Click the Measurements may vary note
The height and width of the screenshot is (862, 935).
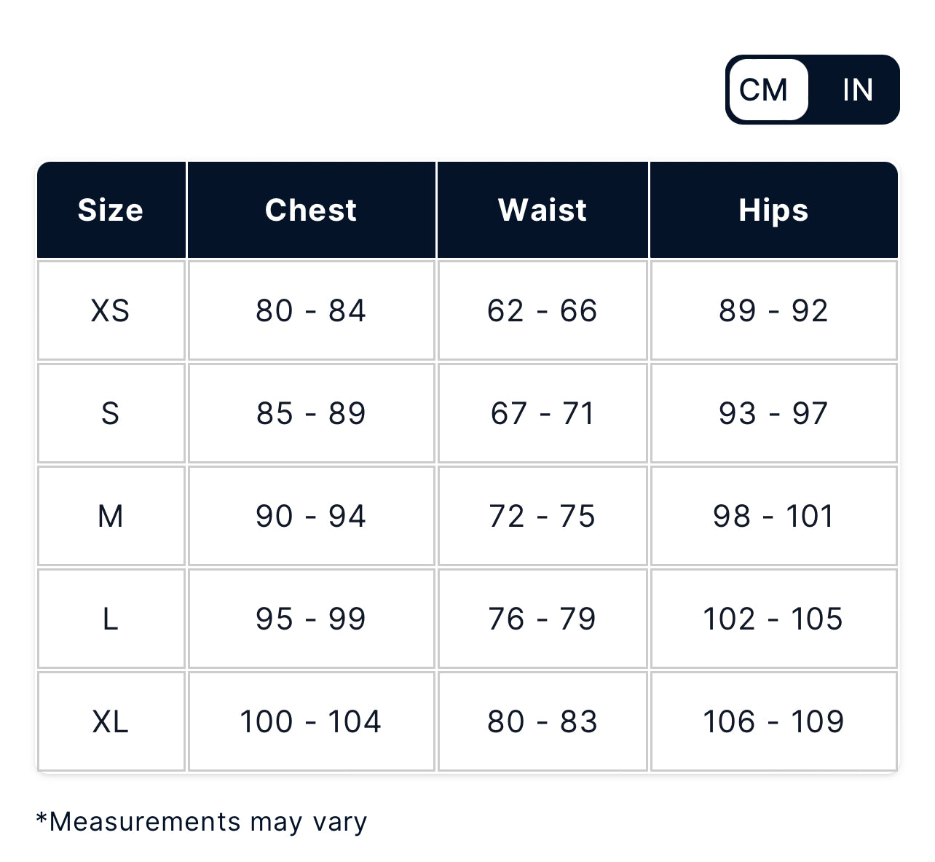click(x=202, y=821)
